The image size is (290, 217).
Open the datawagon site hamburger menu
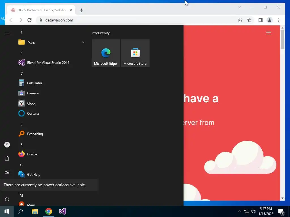coord(268,33)
